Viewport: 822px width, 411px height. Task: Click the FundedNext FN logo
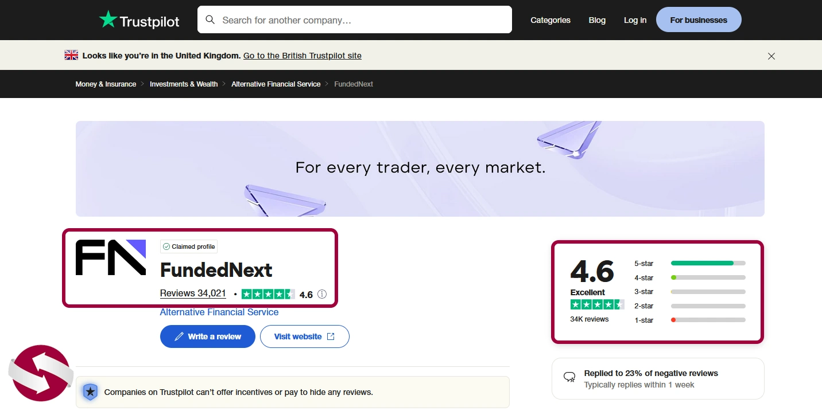click(x=111, y=257)
